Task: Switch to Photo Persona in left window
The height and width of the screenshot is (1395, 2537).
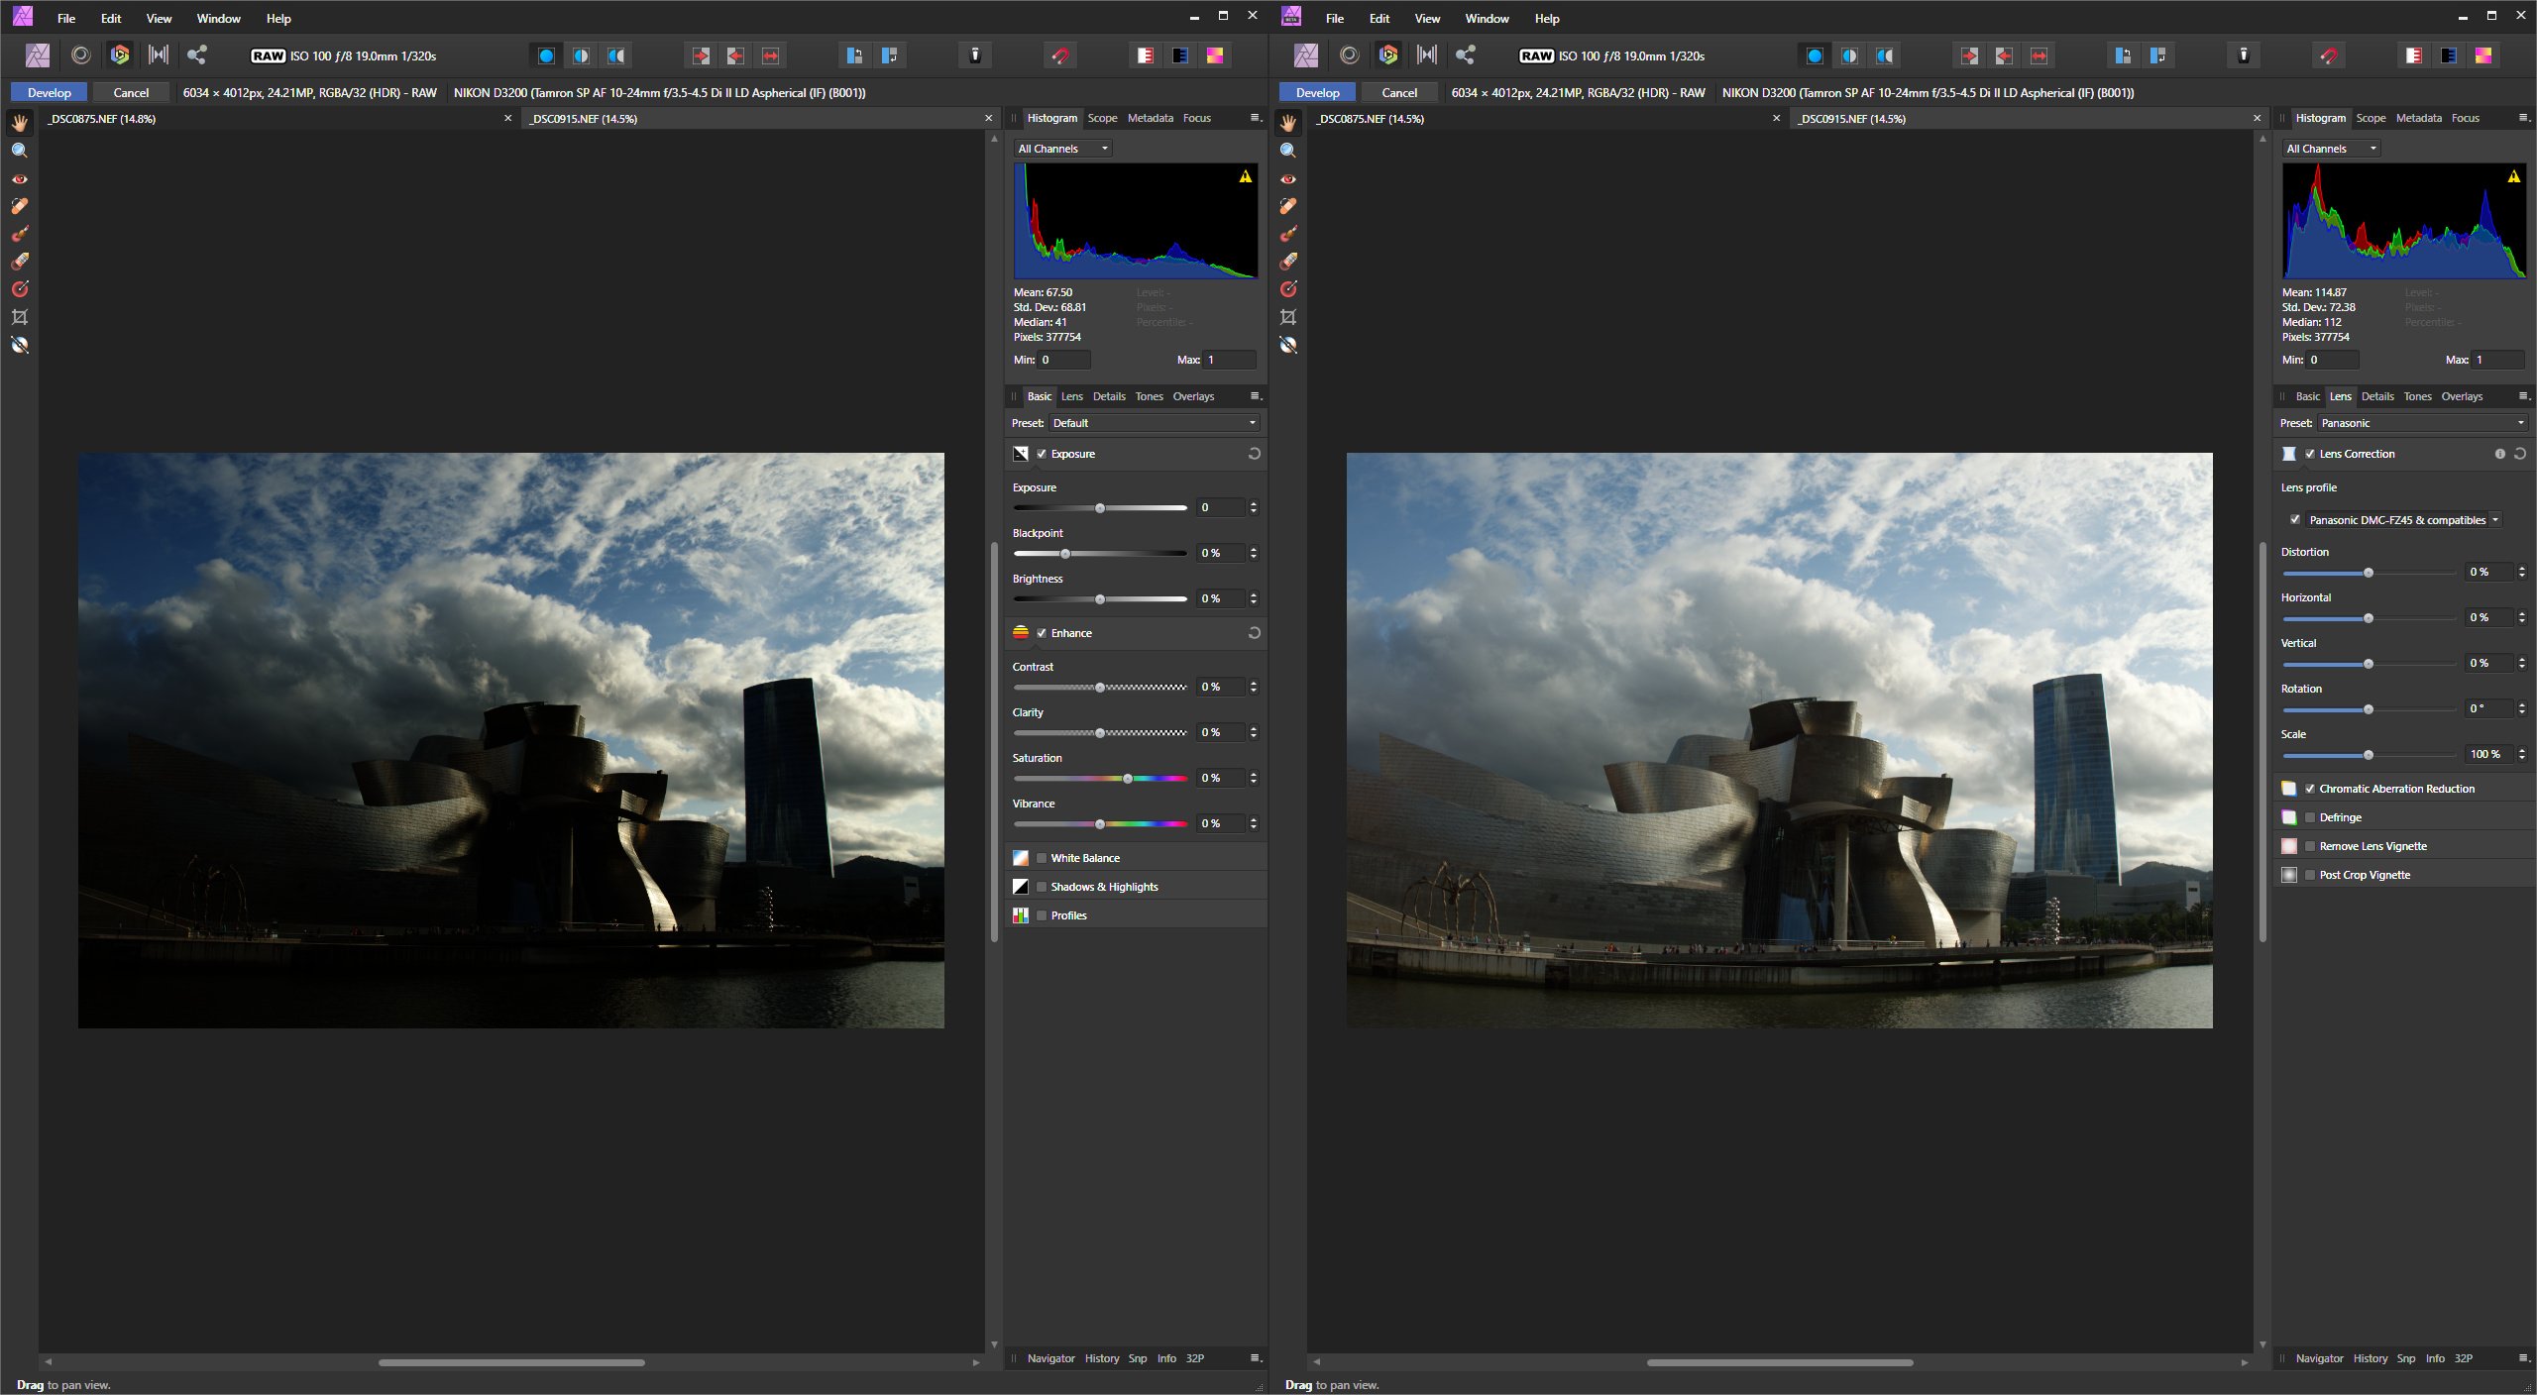Action: coord(38,55)
